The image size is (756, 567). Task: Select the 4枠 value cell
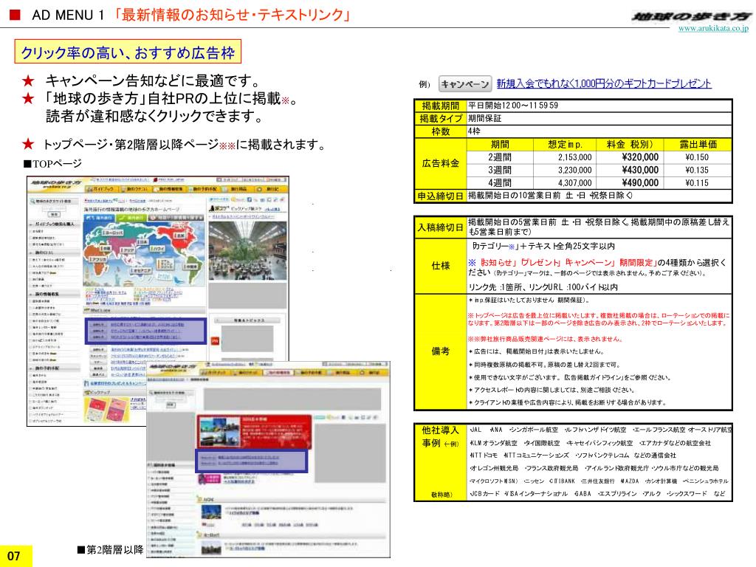coord(599,131)
